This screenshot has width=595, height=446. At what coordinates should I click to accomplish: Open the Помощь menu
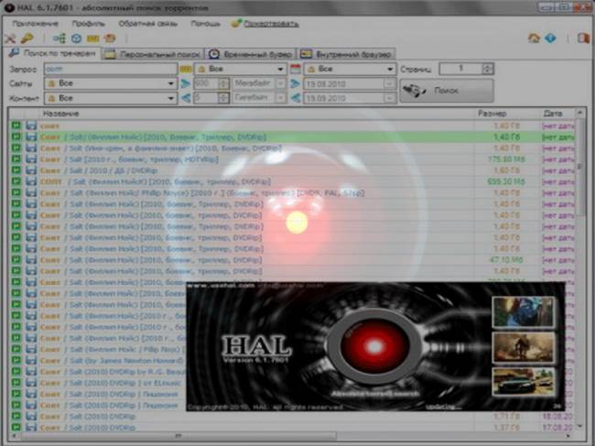click(205, 24)
